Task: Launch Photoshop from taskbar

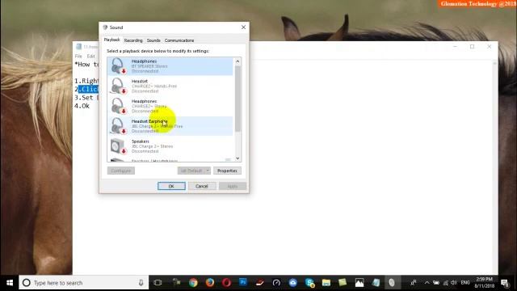Action: coord(243,283)
